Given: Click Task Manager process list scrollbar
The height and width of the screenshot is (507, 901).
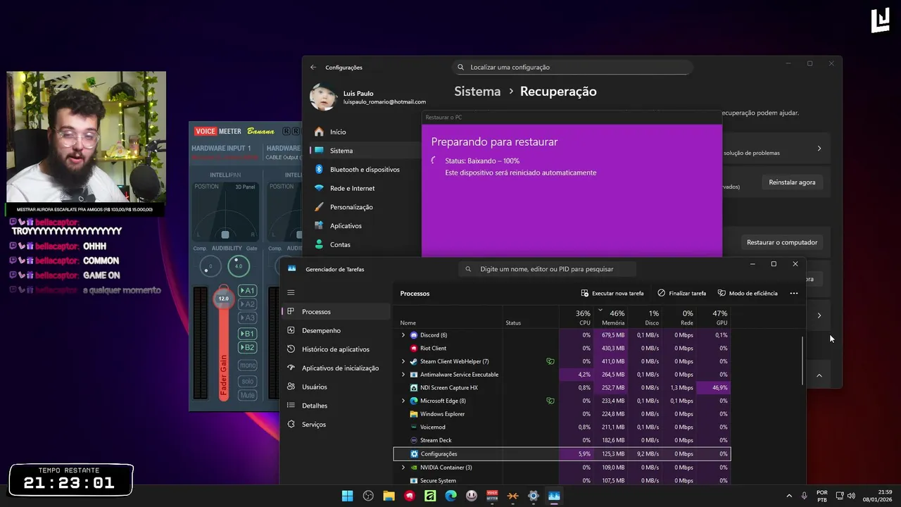Looking at the screenshot, I should click(802, 361).
